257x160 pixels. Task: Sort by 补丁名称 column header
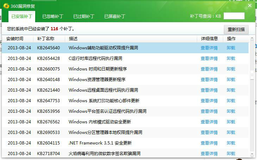coord(46,39)
